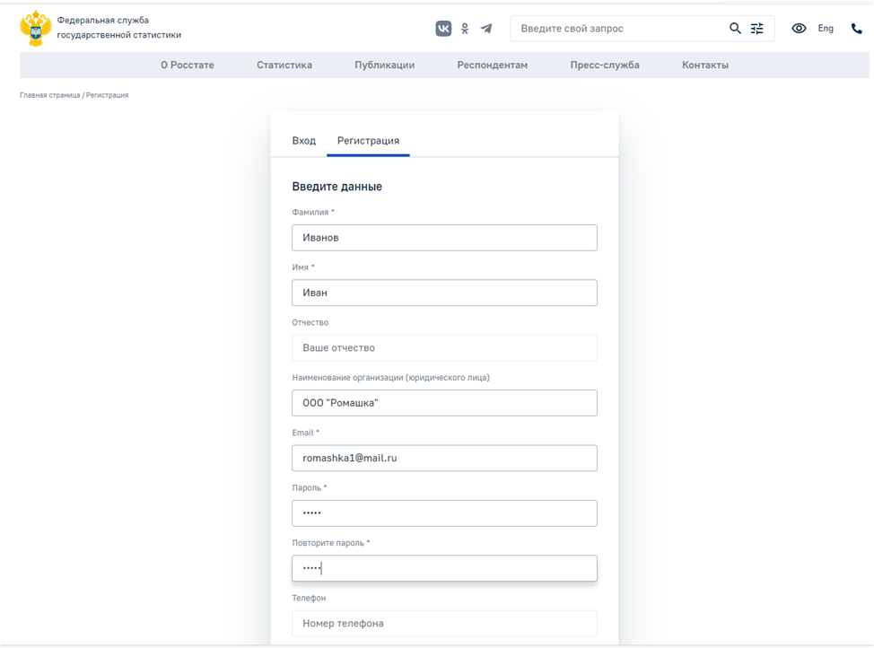Click the Имя field containing Иван

[x=444, y=293]
